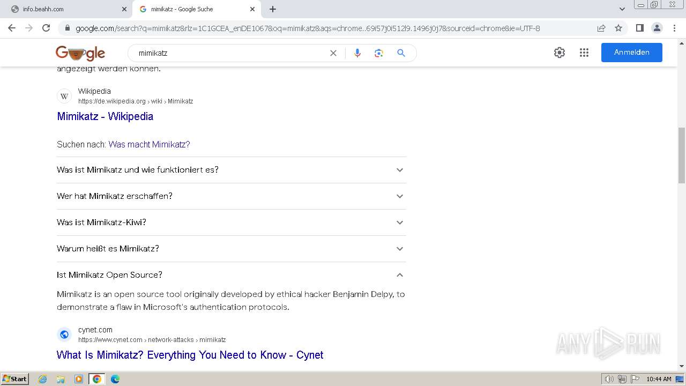Open 'What Is Mimikatz?' Cynet result
Image resolution: width=686 pixels, height=386 pixels.
point(190,355)
